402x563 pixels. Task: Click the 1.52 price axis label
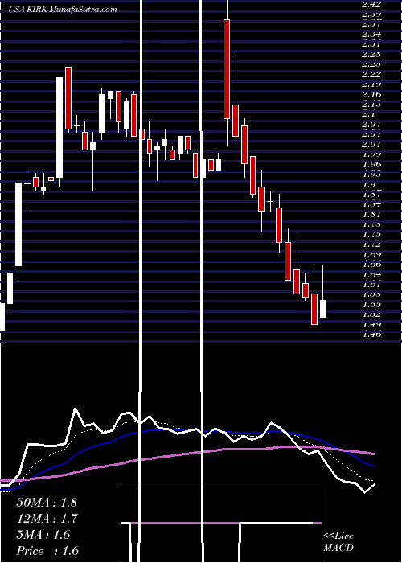click(x=371, y=314)
